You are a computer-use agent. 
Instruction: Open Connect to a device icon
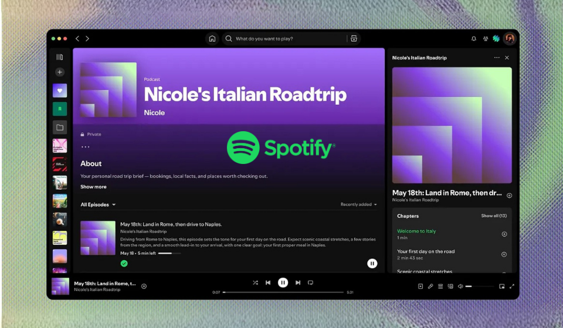tap(450, 286)
